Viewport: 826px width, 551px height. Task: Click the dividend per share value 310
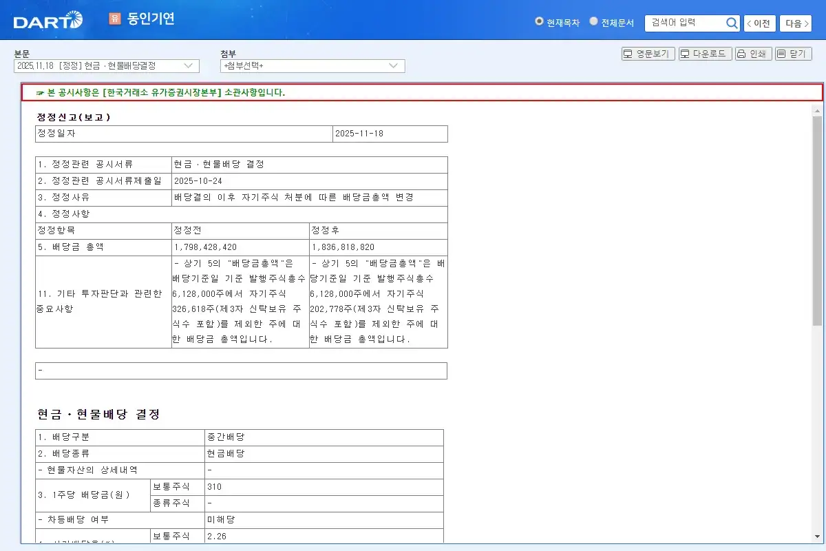coord(324,487)
